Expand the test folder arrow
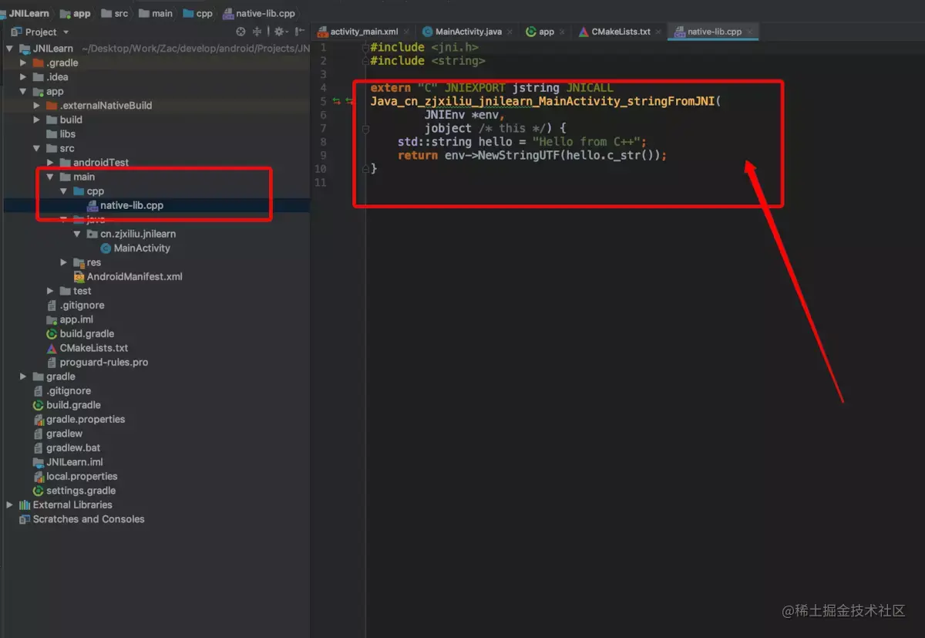Screen dimensions: 925x638 [x=51, y=291]
